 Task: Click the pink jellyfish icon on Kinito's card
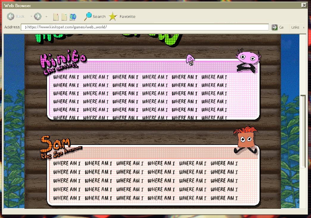pyautogui.click(x=190, y=60)
